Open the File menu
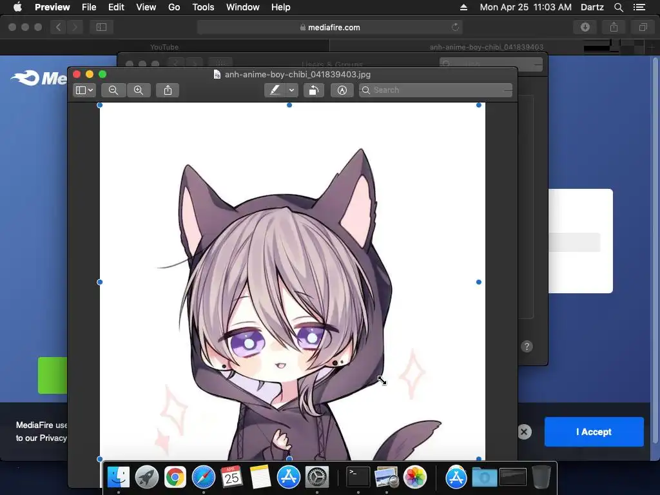660x495 pixels. click(x=89, y=7)
